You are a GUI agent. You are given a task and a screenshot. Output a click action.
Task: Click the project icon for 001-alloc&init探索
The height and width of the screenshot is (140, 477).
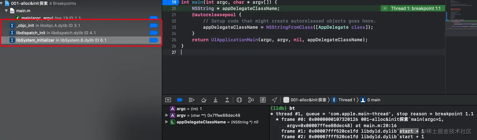click(x=7, y=3)
